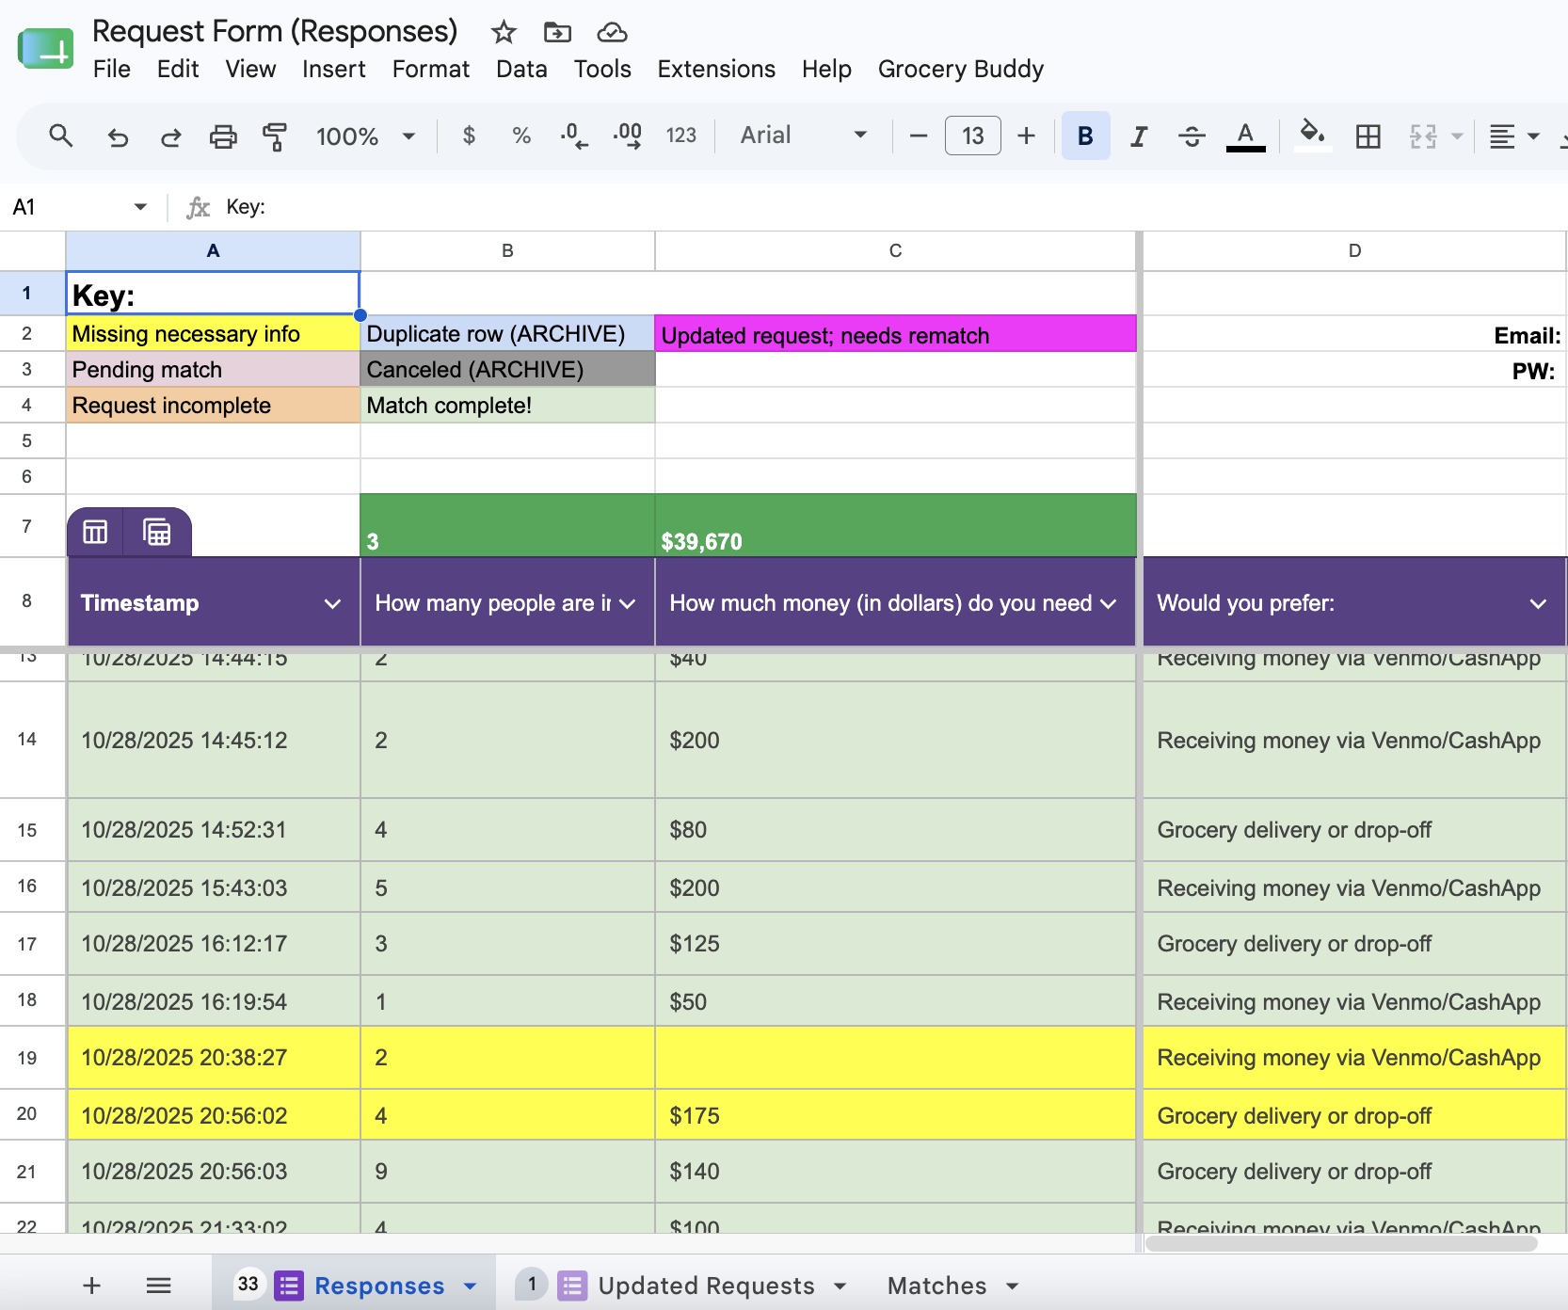This screenshot has width=1568, height=1310.
Task: Switch to the Matches tab
Action: (937, 1286)
